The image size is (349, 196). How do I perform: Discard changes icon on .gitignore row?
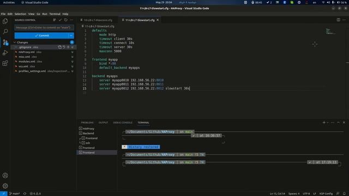pos(64,47)
